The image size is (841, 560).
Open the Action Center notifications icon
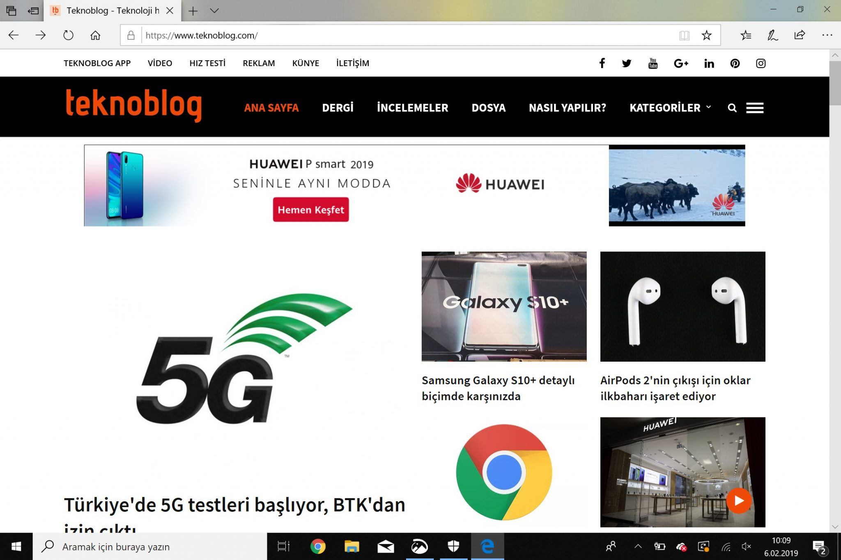(820, 547)
